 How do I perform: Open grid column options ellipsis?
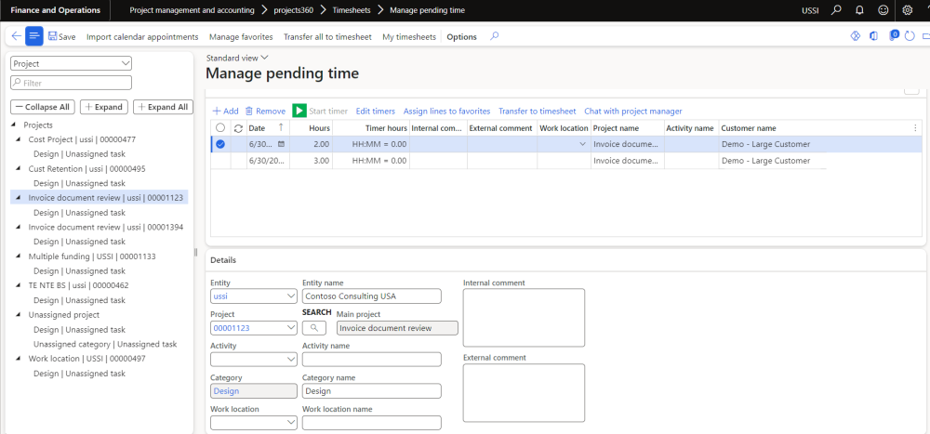tap(915, 128)
